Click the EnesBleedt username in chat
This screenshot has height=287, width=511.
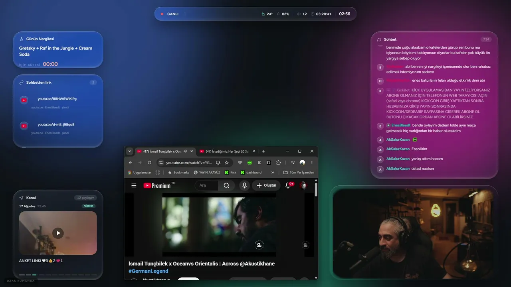[401, 125]
